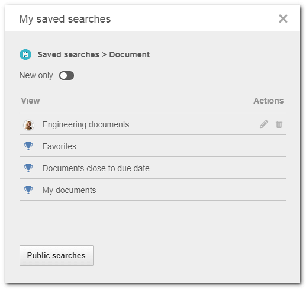306x289 pixels.
Task: Click the user avatar beside Engineering documents
Action: pos(28,125)
